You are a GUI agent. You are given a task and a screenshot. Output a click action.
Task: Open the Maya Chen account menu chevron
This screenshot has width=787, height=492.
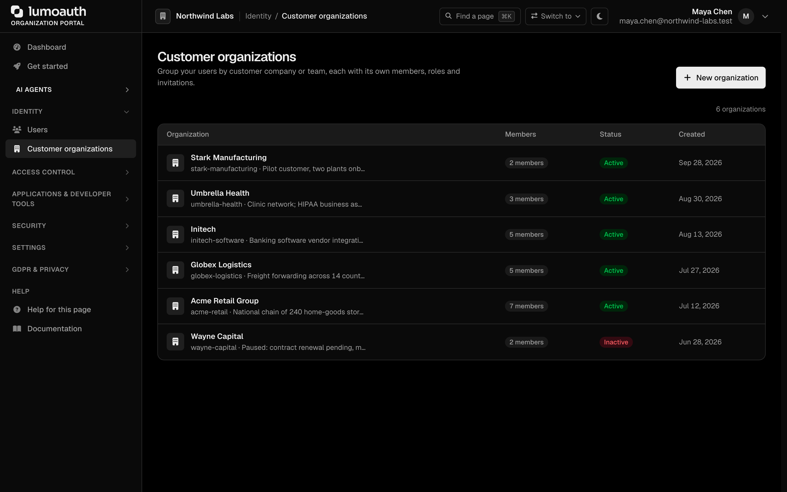pos(765,16)
